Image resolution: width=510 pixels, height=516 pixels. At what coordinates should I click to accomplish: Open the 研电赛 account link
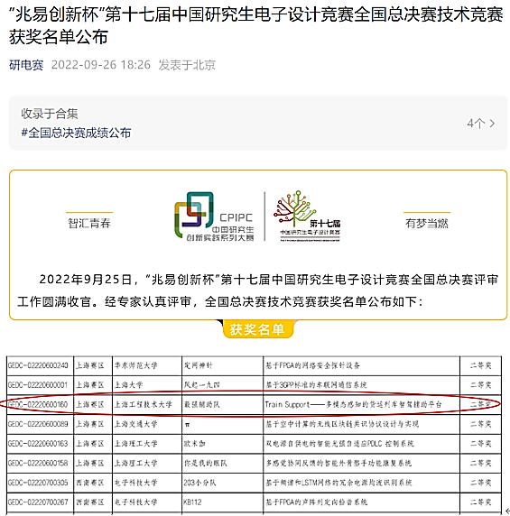tap(26, 65)
